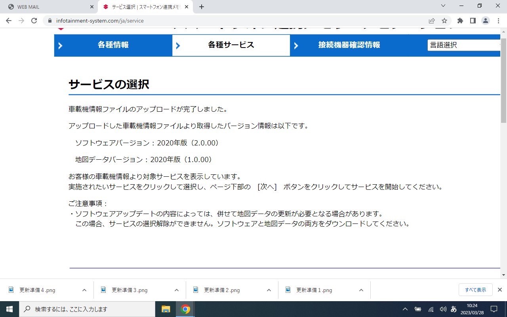Viewport: 507px width, 317px height.
Task: Select the 各種情報 navigation tab
Action: pos(113,45)
